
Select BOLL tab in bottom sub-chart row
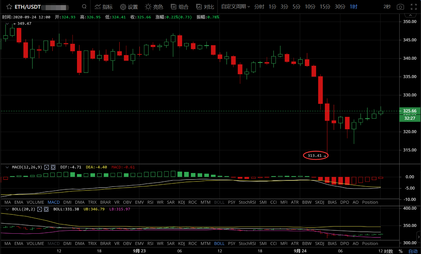point(219,244)
